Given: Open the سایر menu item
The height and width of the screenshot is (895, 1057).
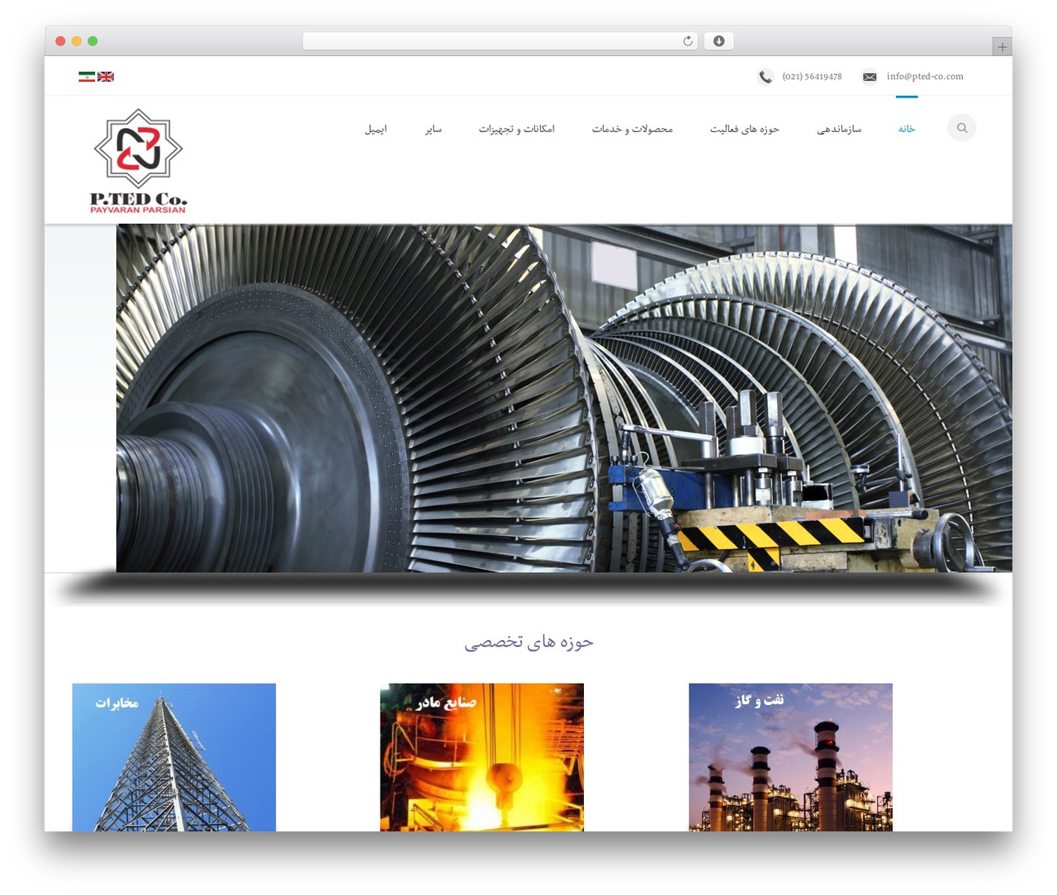Looking at the screenshot, I should [x=434, y=129].
